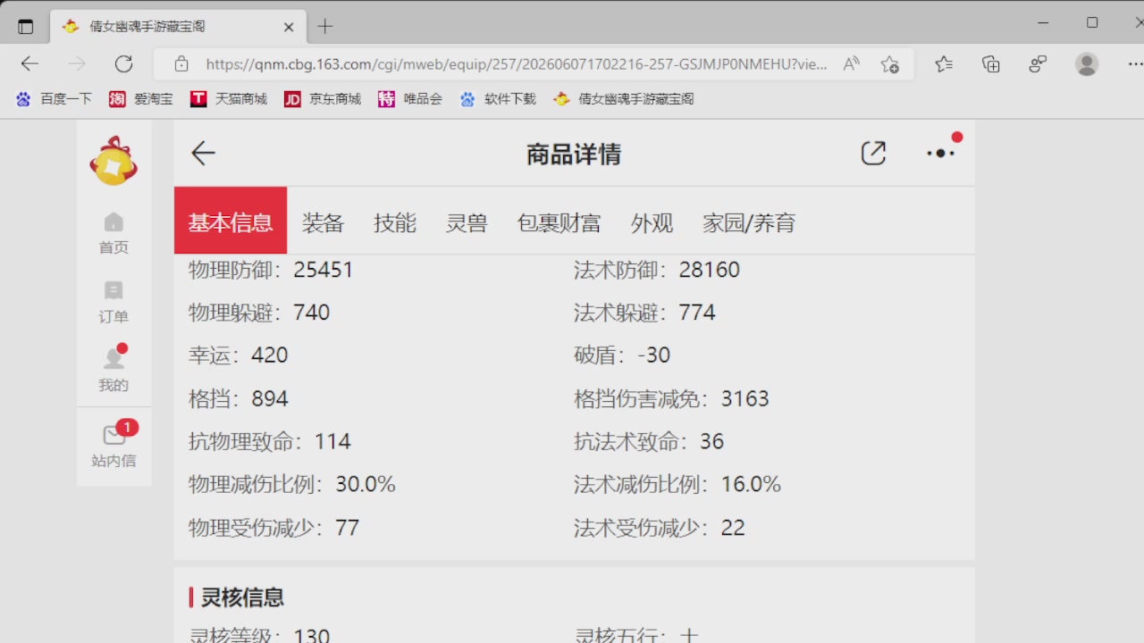The height and width of the screenshot is (643, 1144).
Task: Open the 天猫商城 bookmark
Action: click(229, 99)
